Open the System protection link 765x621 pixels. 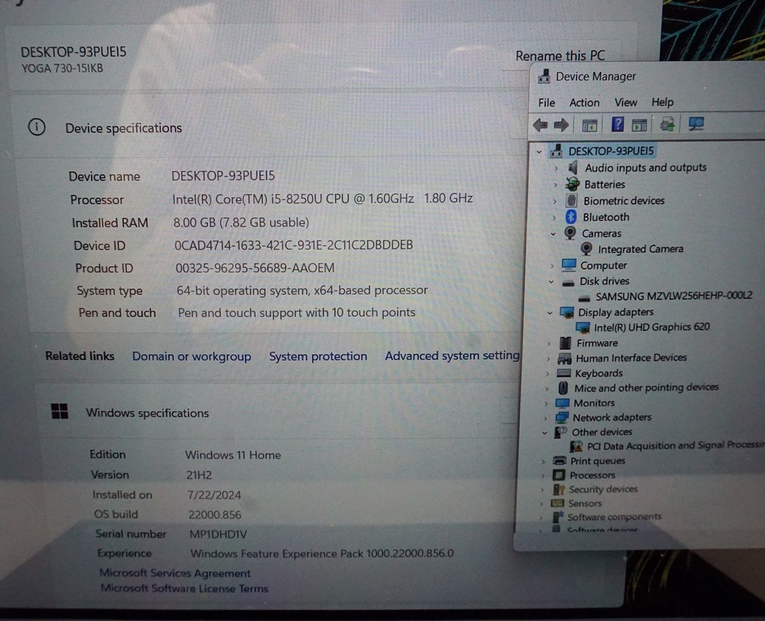pyautogui.click(x=318, y=356)
